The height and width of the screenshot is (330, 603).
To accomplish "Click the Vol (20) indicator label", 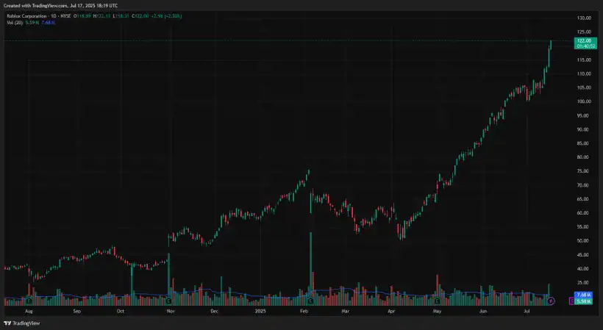I will pyautogui.click(x=13, y=22).
